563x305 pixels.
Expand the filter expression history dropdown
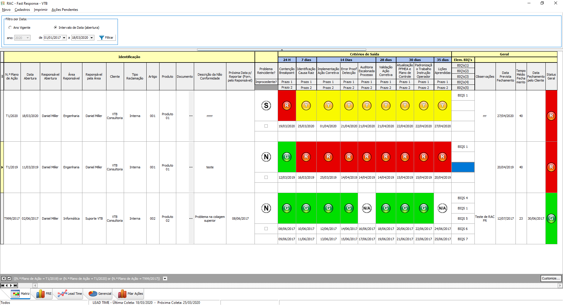point(165,279)
